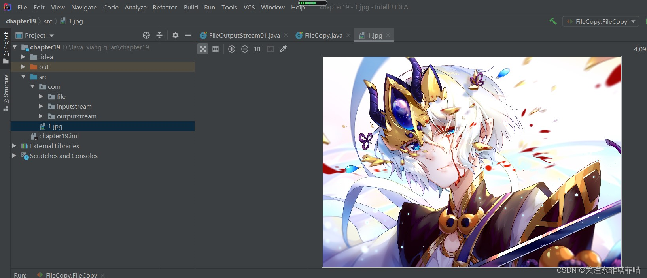Close the FileCopy.java tab

(348, 35)
